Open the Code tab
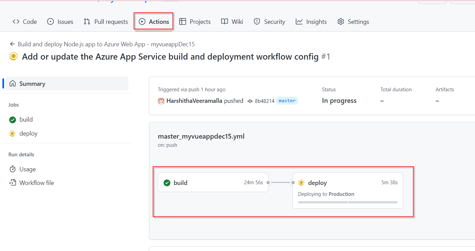Screen dimensions: 475x251 25,21
